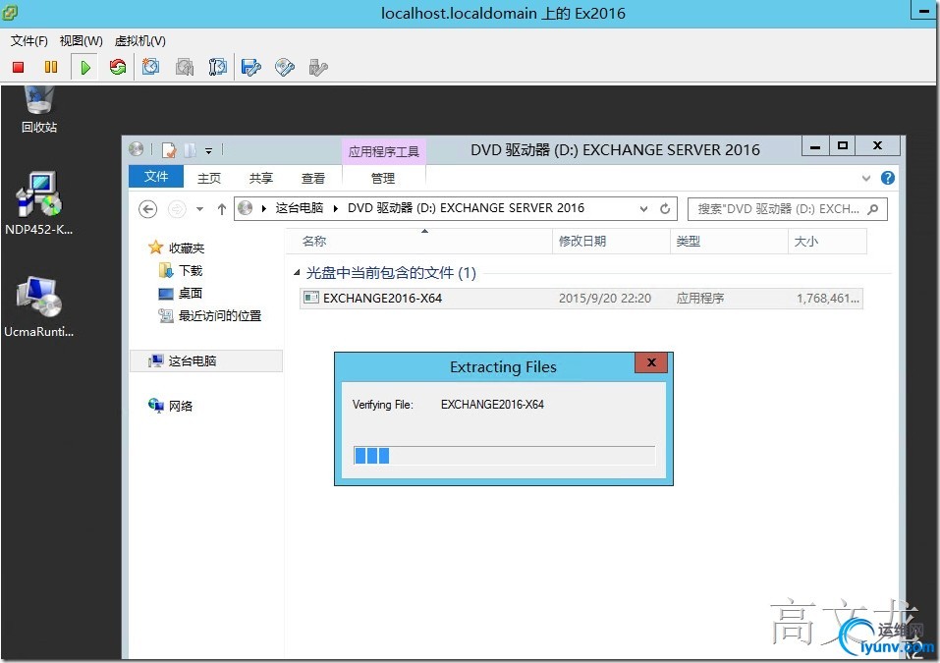Open the 虚拟机(V) menu
The height and width of the screenshot is (663, 940).
click(x=139, y=41)
